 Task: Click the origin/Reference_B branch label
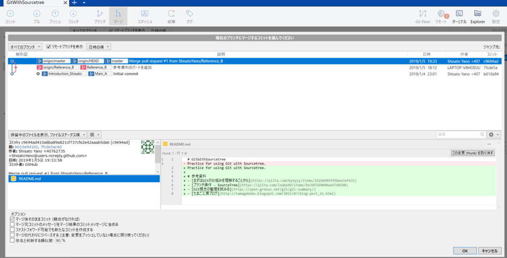click(x=57, y=67)
